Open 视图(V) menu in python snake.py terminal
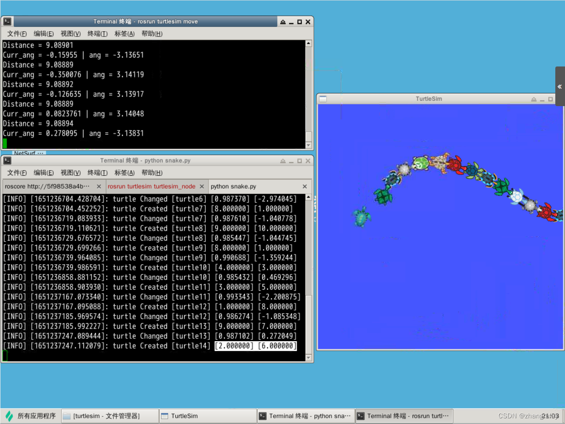The height and width of the screenshot is (424, 565). (71, 173)
